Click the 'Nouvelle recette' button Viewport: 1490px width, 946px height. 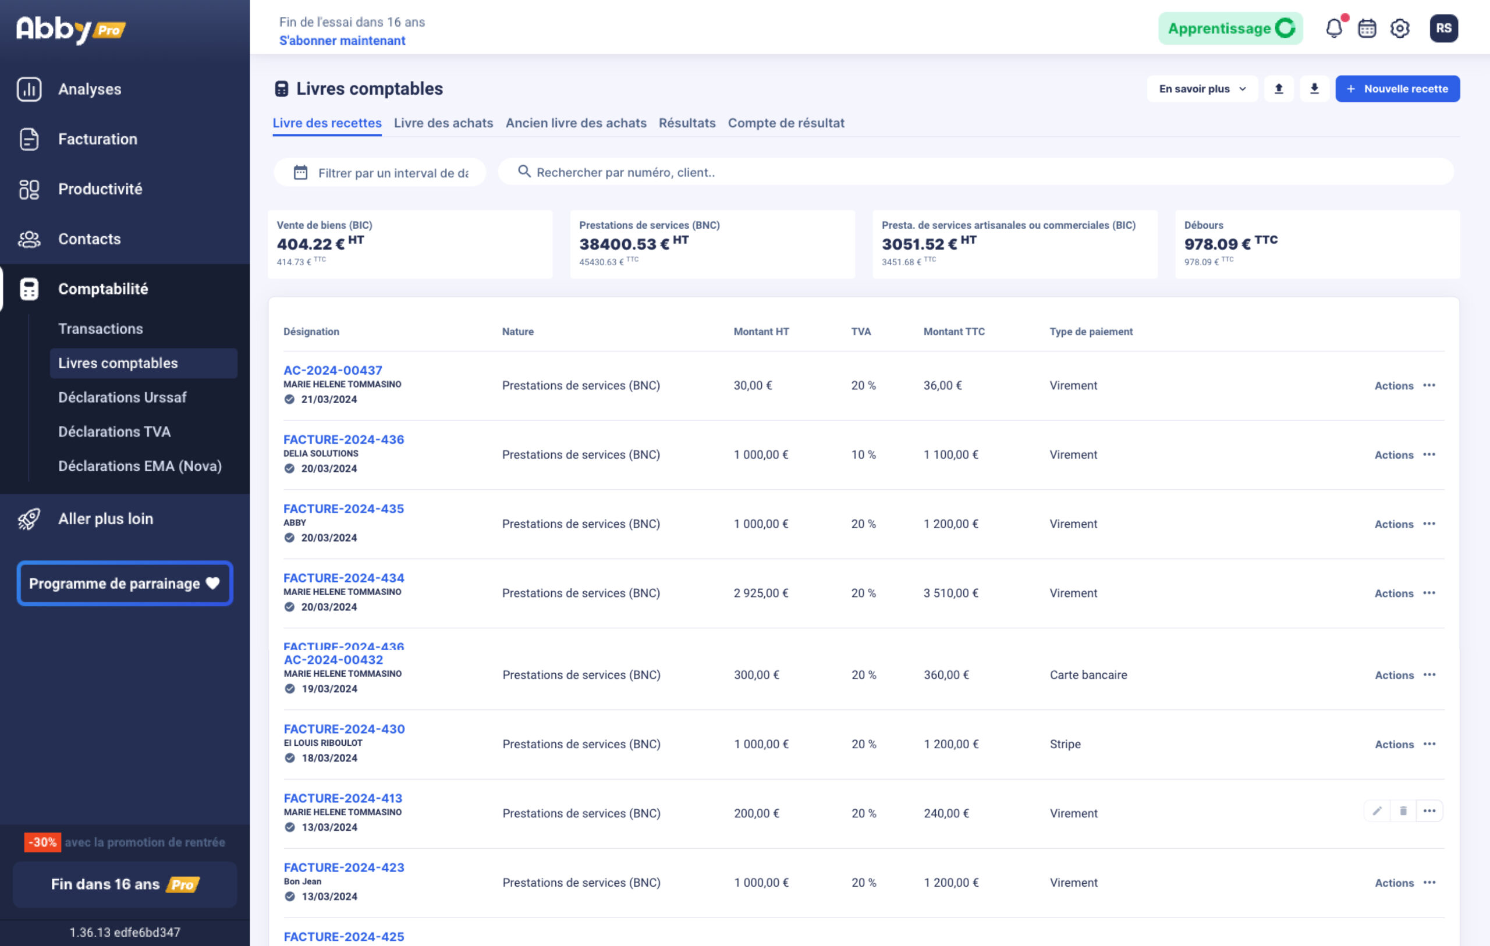1398,88
